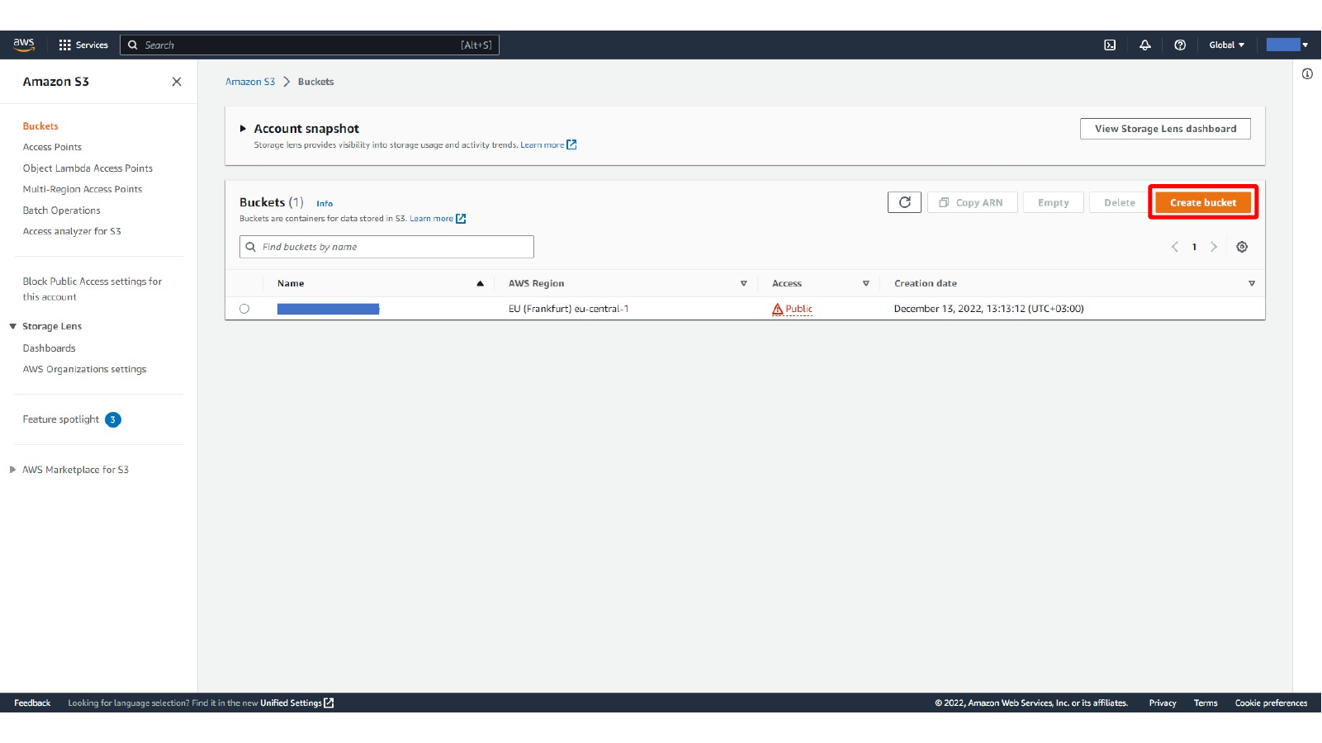Open Batch Operations in the sidebar
This screenshot has height=743, width=1322.
point(62,211)
